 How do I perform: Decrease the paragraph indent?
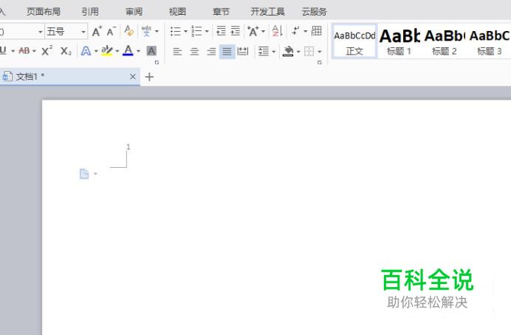point(222,31)
